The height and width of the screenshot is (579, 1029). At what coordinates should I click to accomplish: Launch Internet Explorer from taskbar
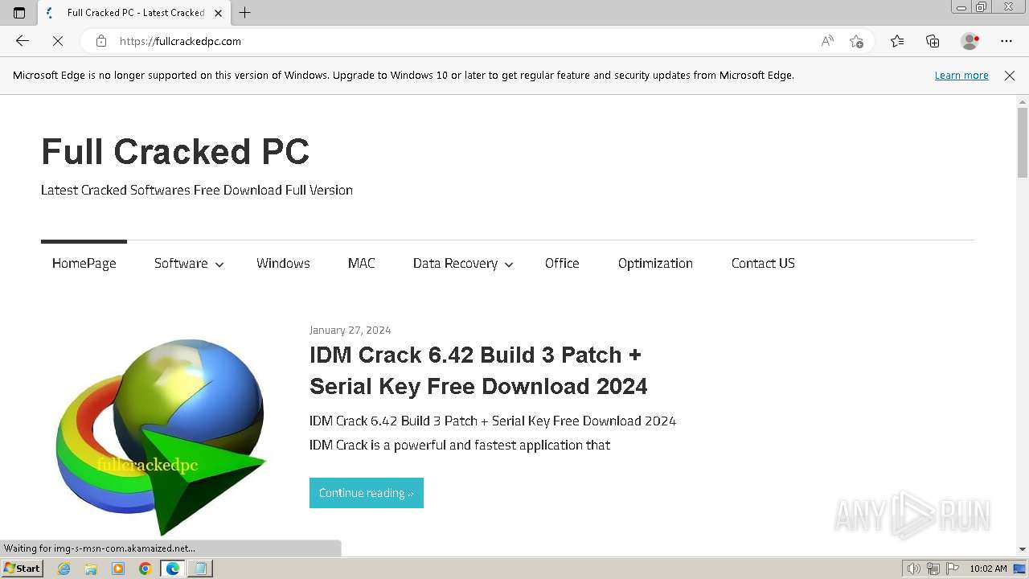[64, 569]
